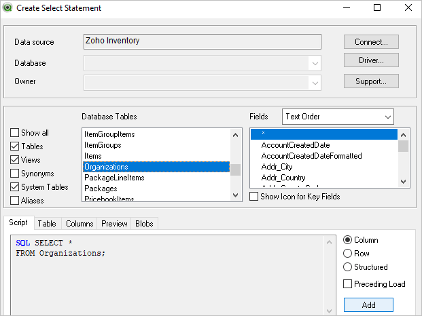Choose the Structured radio option

348,267
